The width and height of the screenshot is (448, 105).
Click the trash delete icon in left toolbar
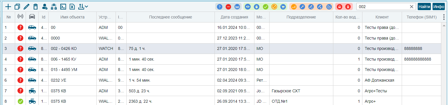(36, 6)
